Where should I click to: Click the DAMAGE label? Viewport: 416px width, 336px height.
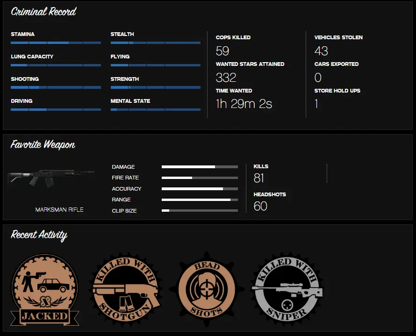[x=123, y=167]
